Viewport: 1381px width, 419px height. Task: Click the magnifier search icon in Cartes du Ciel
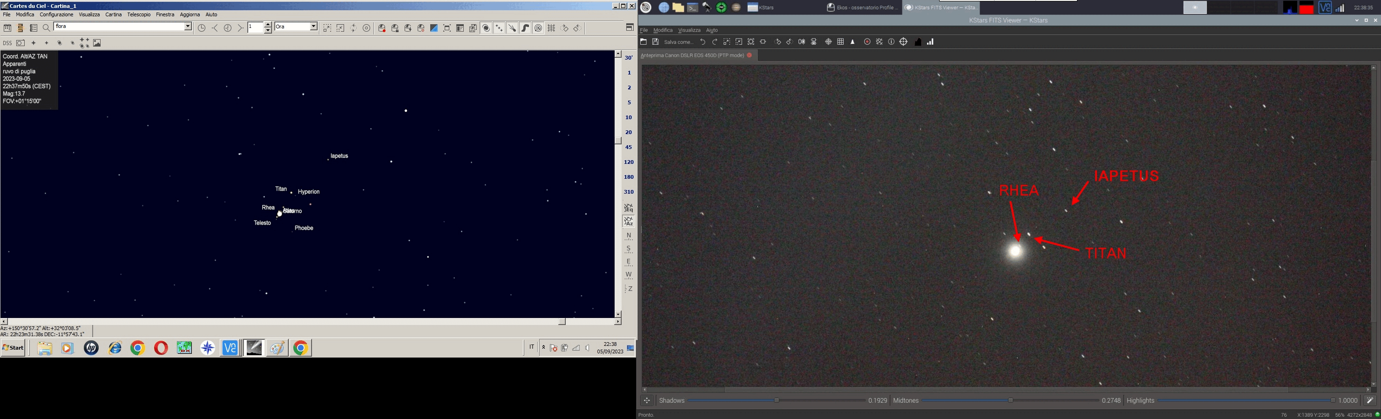pos(46,28)
